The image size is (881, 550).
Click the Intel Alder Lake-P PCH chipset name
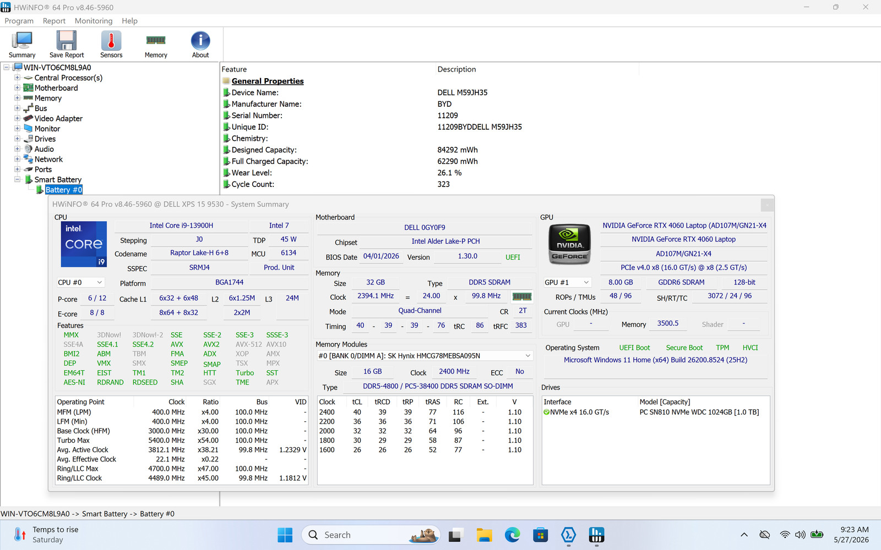(x=445, y=241)
